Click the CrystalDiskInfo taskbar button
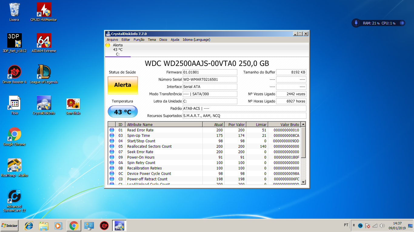Image resolution: width=414 pixels, height=232 pixels. click(x=119, y=225)
